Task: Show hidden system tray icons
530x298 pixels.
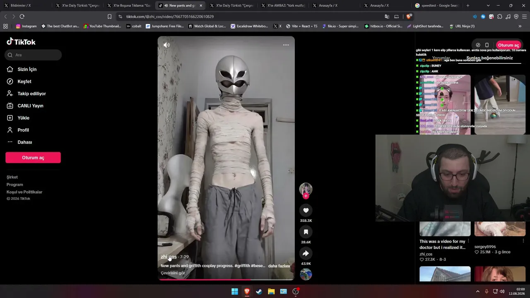Action: pyautogui.click(x=477, y=291)
